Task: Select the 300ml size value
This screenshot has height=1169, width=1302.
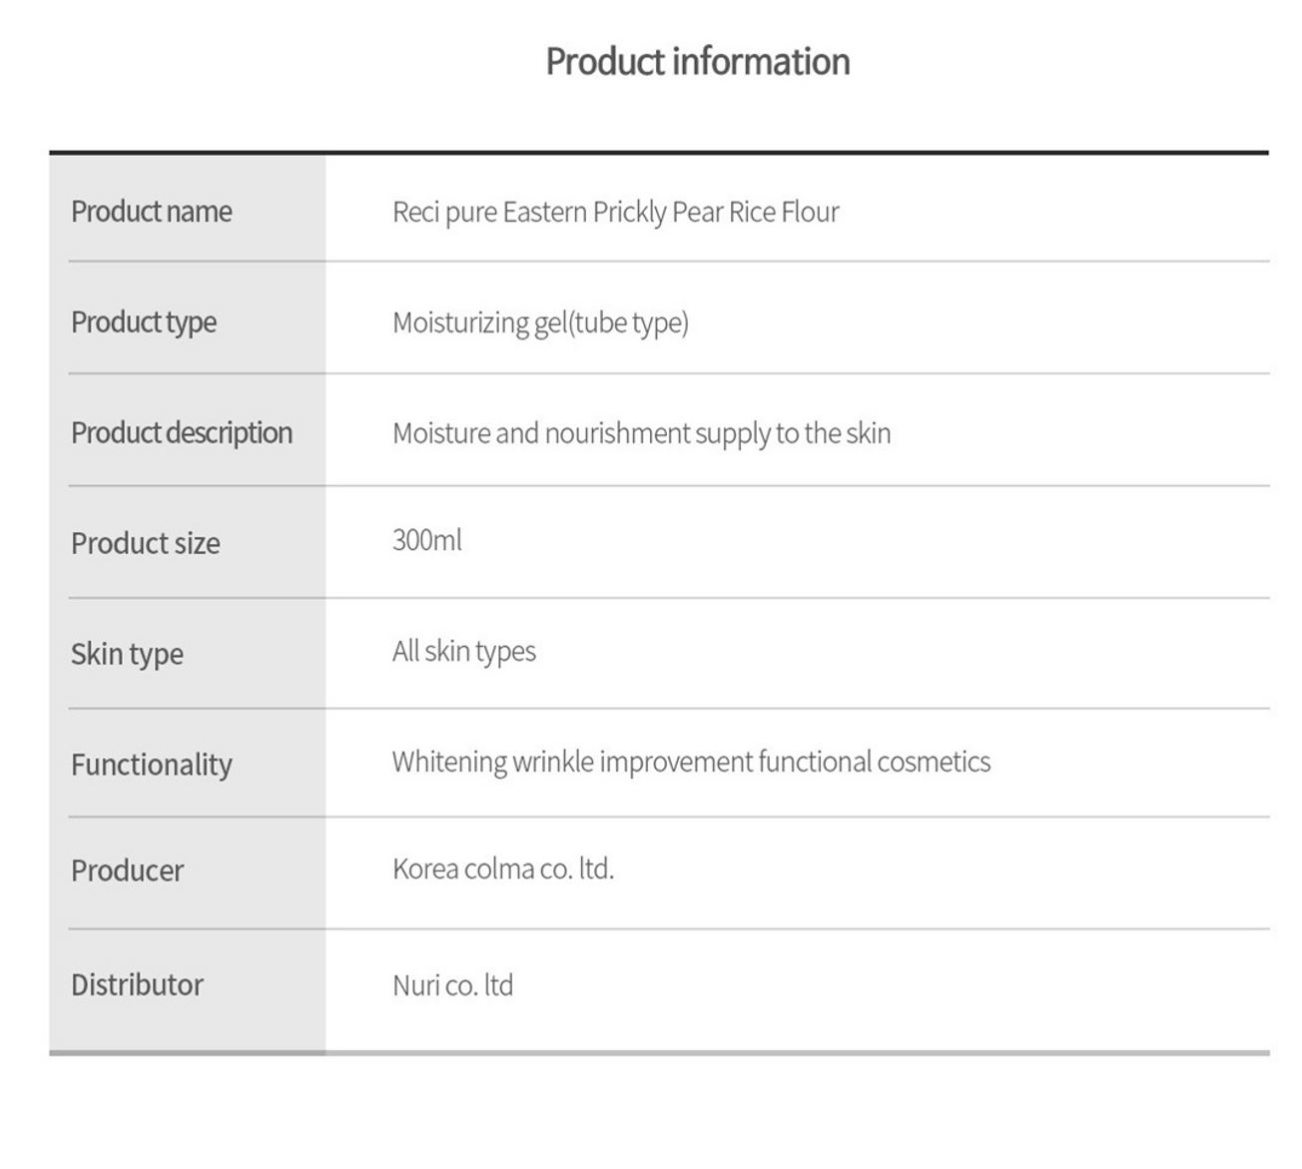Action: pyautogui.click(x=426, y=540)
